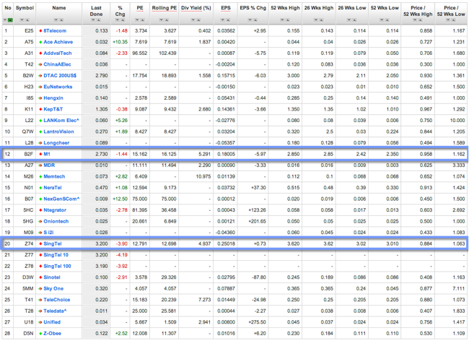Viewport: 469px width, 341px height.
Task: Select symbol cell B2F
Action: click(x=29, y=154)
